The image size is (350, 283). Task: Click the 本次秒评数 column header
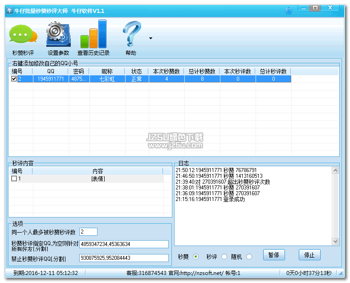[x=237, y=71]
